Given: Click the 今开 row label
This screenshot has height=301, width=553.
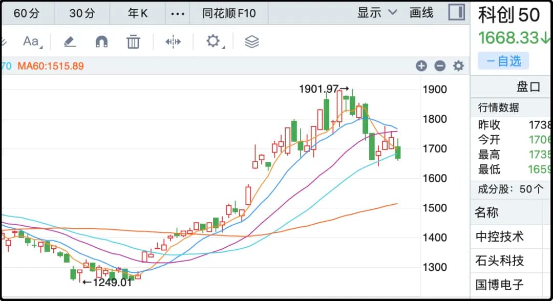Looking at the screenshot, I should (489, 140).
